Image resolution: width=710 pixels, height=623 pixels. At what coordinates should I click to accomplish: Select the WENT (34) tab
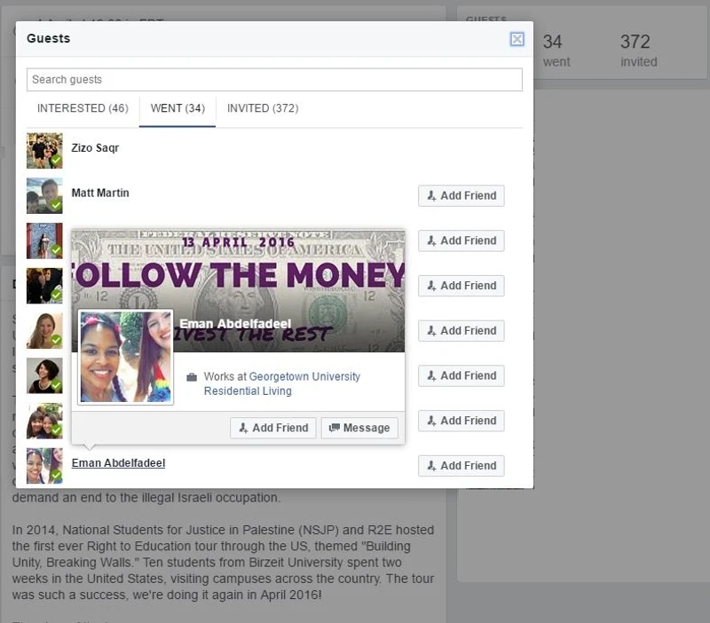pos(177,108)
